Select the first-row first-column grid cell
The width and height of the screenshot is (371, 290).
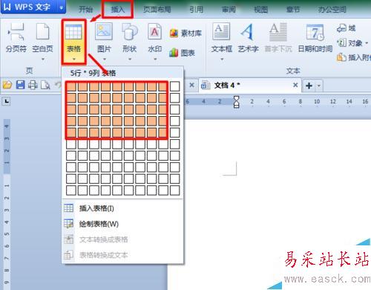point(71,86)
